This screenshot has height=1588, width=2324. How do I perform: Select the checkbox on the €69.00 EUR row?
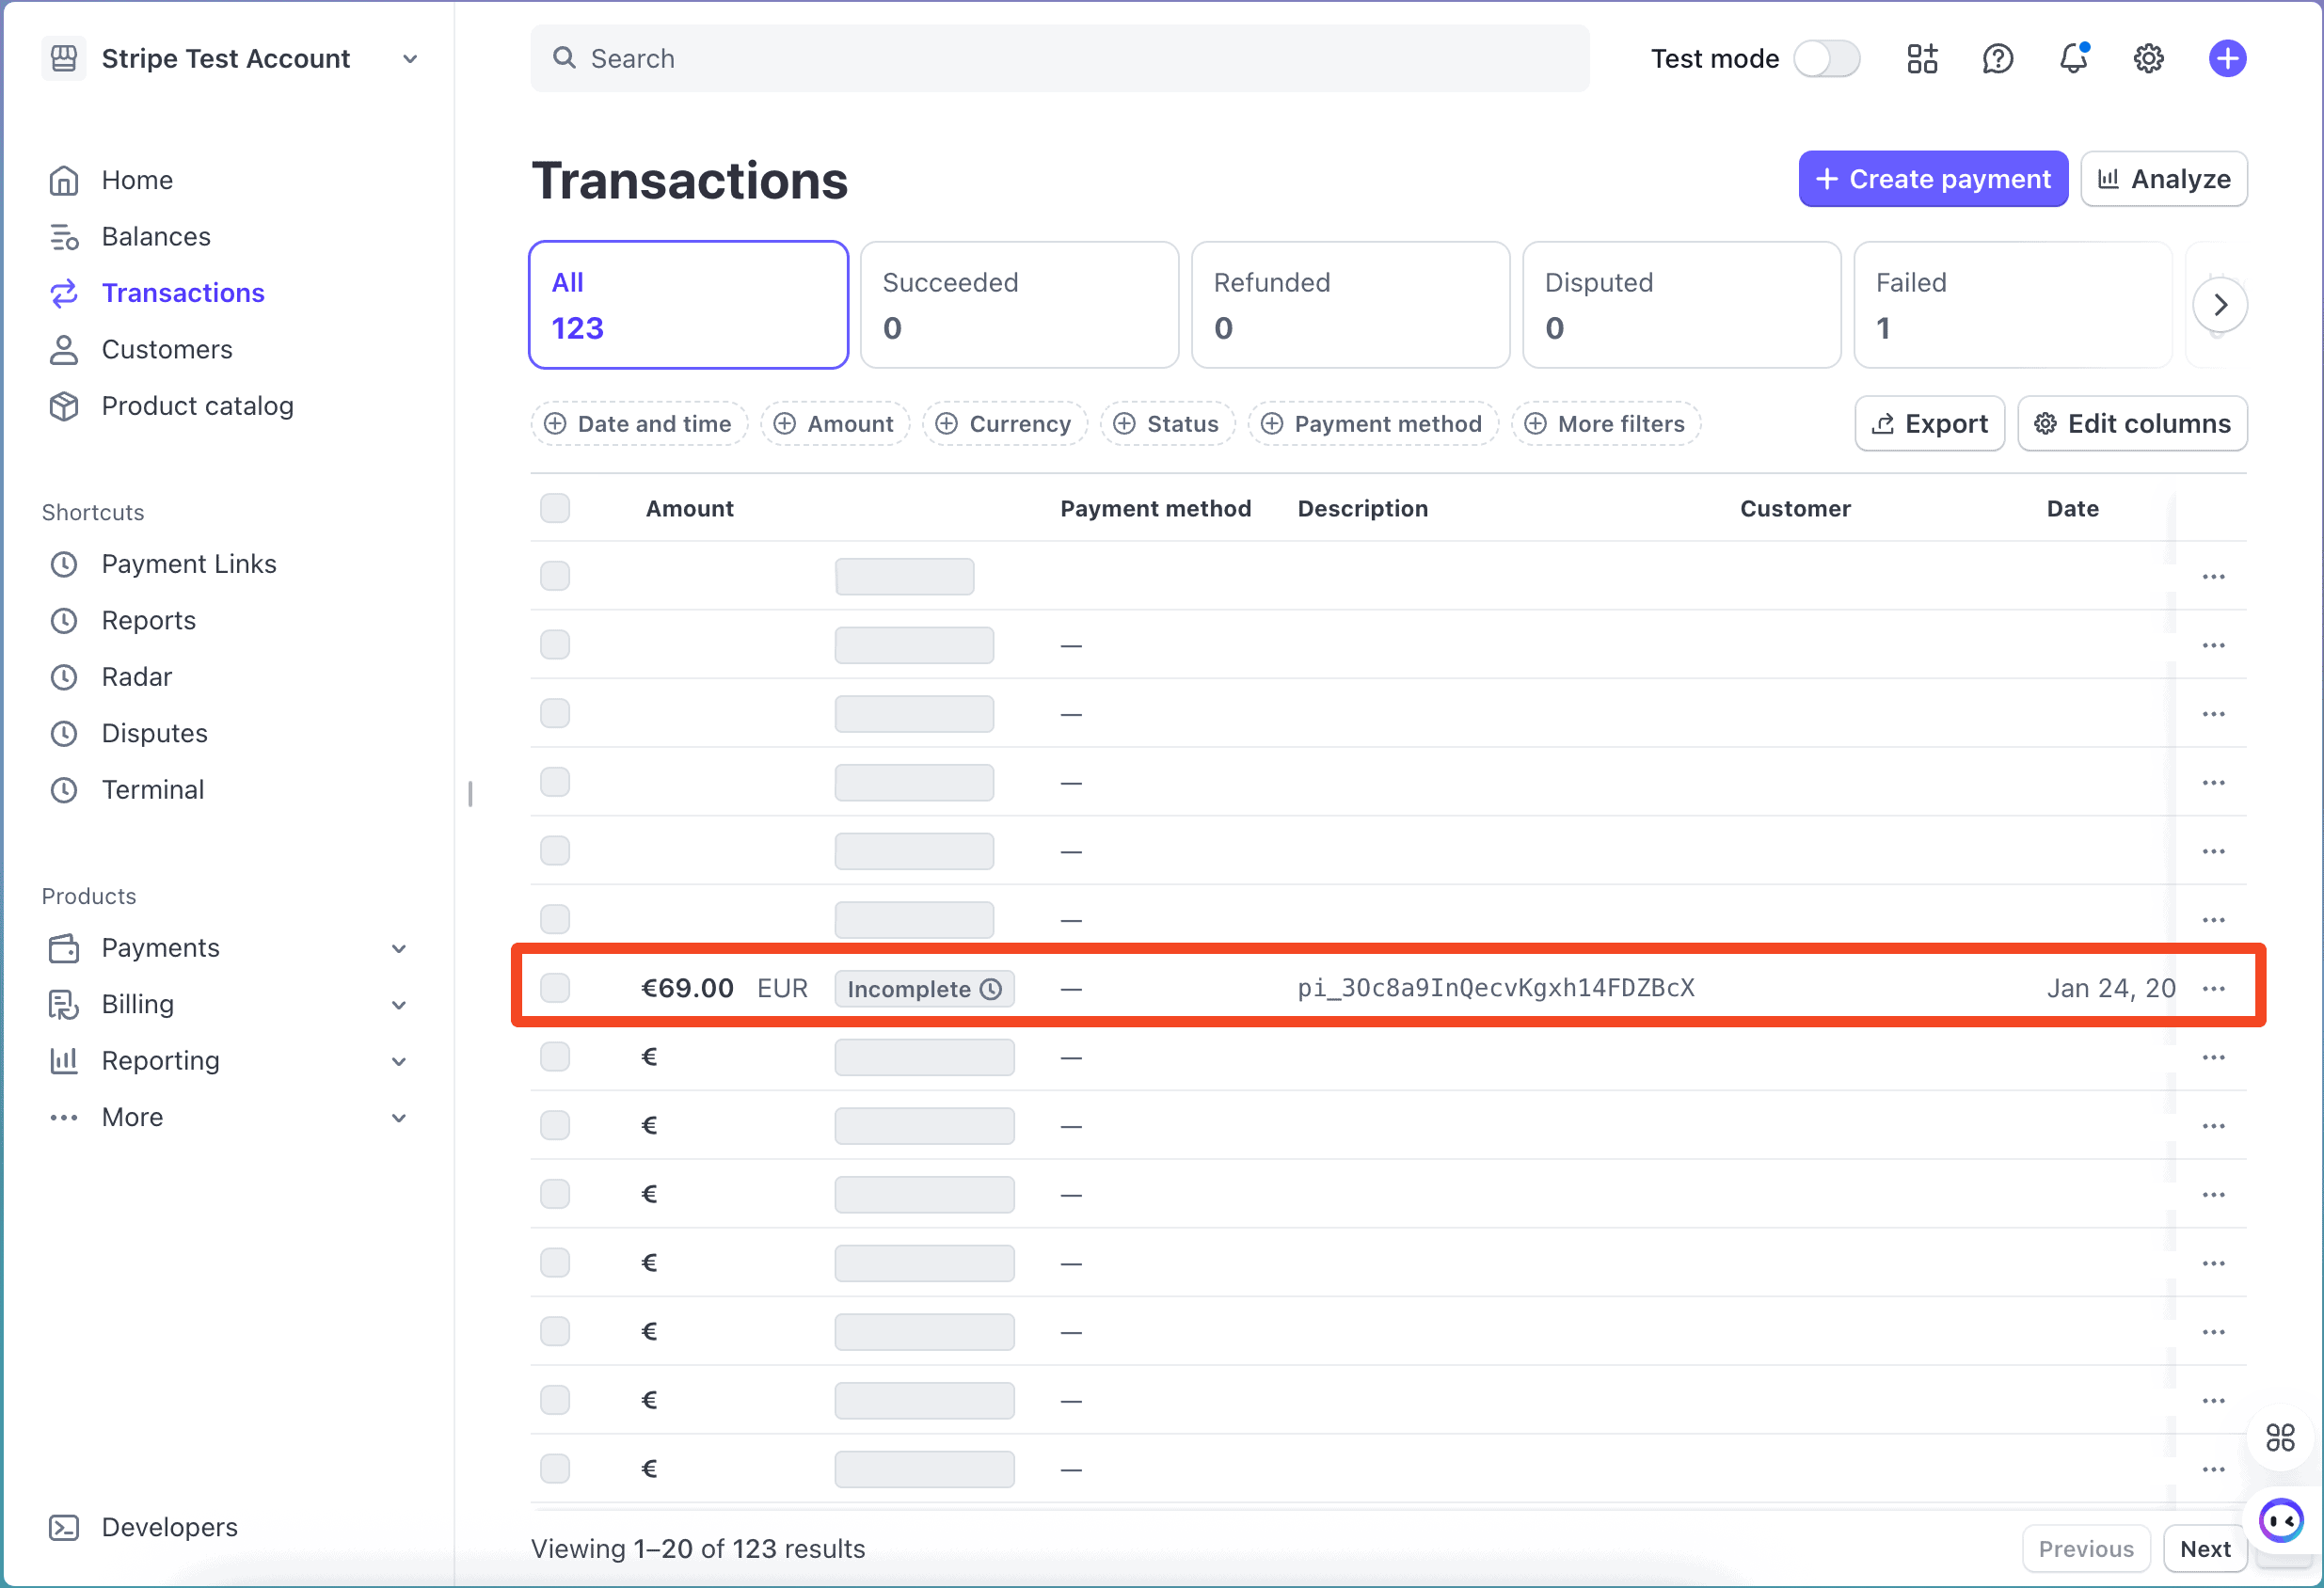[x=555, y=988]
